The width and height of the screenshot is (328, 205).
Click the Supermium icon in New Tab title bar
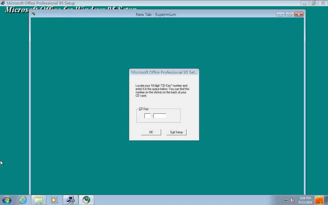(33, 14)
